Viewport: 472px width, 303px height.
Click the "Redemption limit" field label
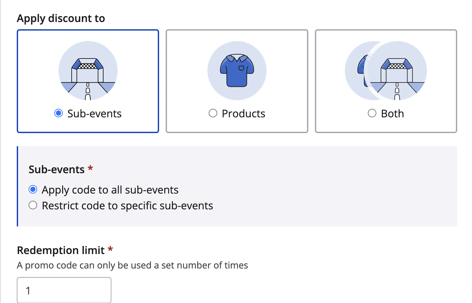(x=60, y=250)
